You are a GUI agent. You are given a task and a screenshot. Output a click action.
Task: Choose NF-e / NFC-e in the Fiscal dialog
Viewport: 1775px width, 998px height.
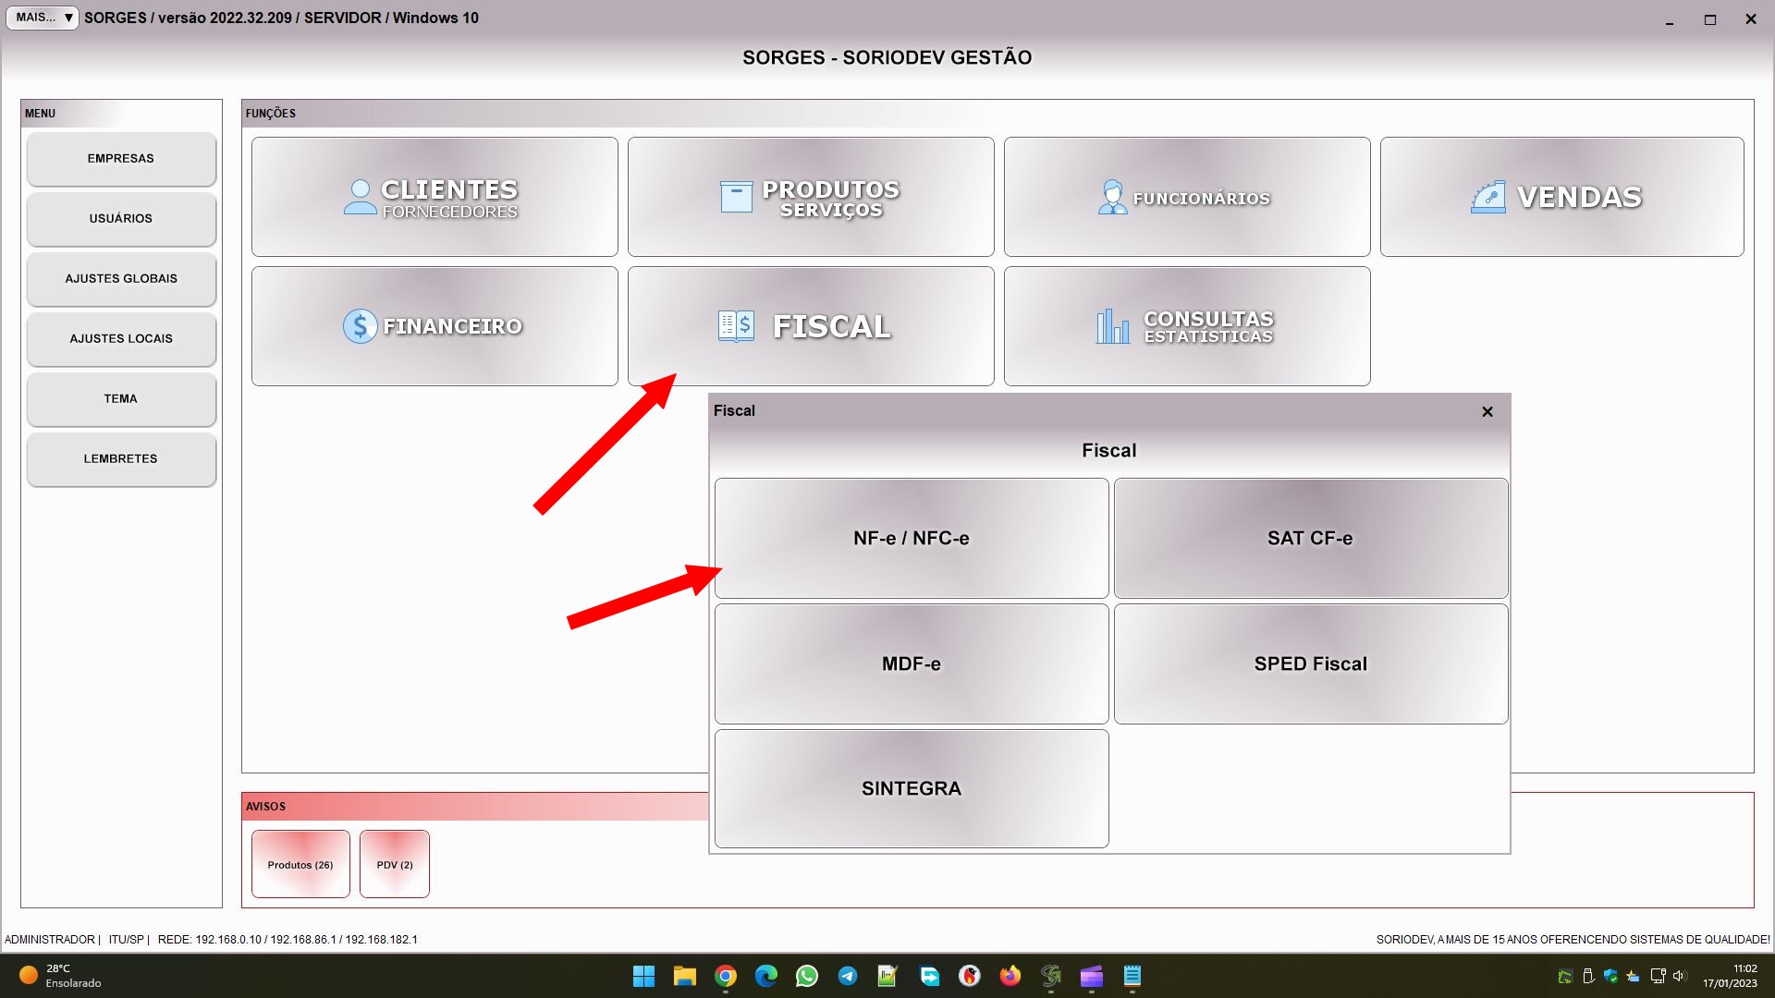point(912,538)
